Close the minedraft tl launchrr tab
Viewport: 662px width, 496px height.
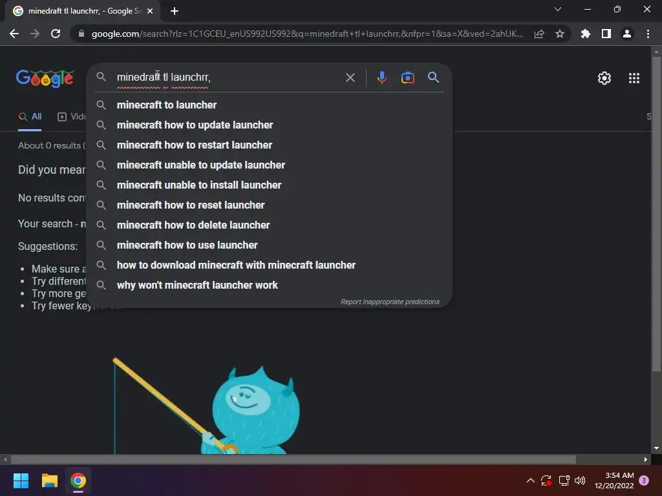point(150,11)
